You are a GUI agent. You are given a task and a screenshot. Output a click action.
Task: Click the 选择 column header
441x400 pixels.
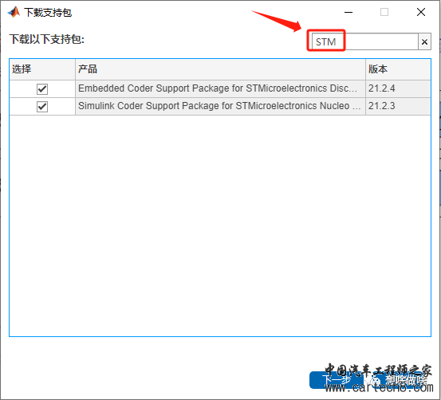42,69
